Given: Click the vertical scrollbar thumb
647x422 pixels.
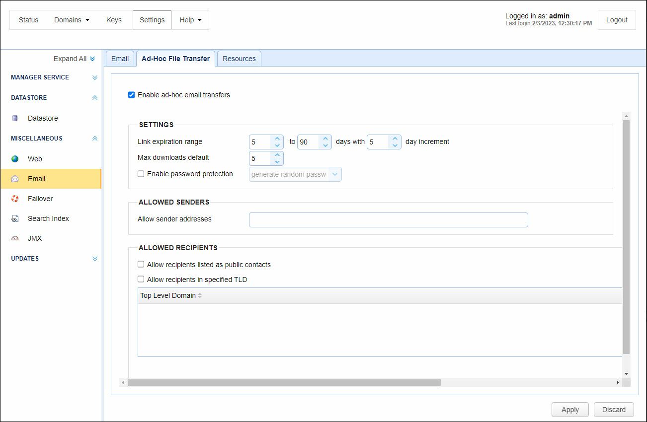Looking at the screenshot, I should click(626, 237).
